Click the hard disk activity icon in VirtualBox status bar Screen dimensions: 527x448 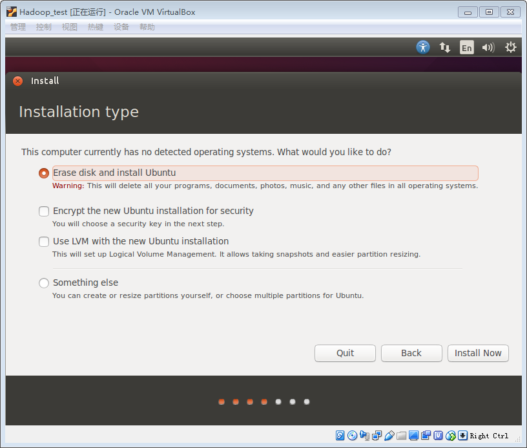pyautogui.click(x=340, y=436)
